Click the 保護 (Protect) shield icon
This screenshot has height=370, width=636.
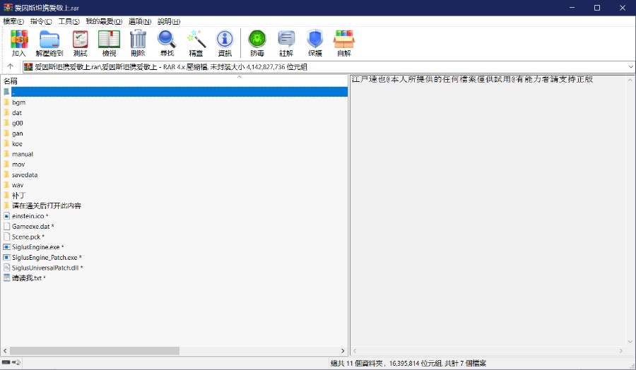click(x=315, y=43)
